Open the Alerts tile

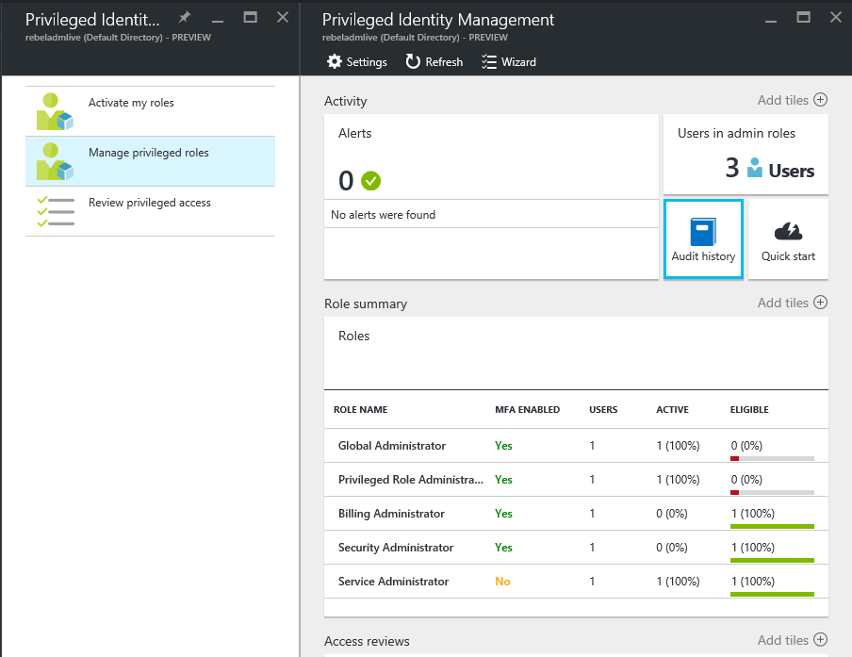491,197
